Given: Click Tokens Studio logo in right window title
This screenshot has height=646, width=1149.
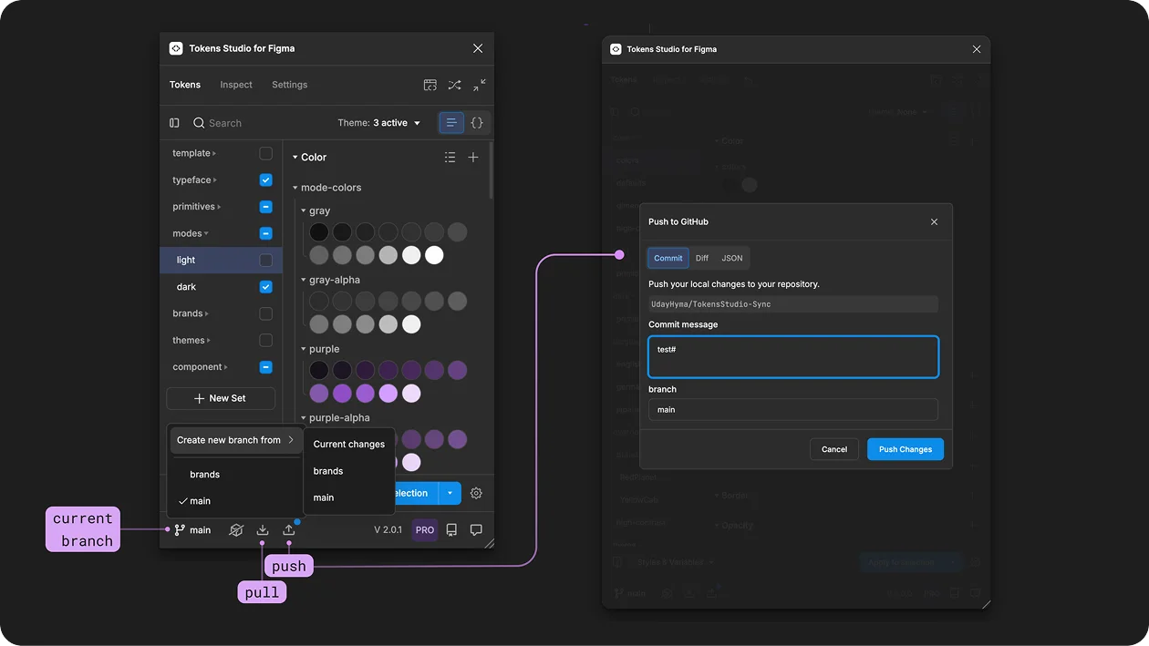Looking at the screenshot, I should point(616,49).
